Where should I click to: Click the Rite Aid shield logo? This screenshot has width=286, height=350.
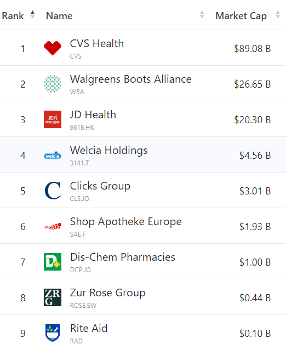53,333
